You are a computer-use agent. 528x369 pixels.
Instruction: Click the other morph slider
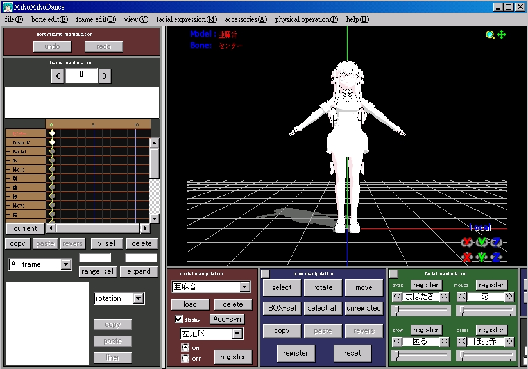click(486, 355)
